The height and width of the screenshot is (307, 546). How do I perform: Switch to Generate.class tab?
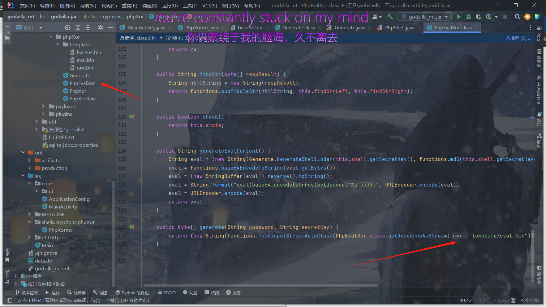(x=298, y=27)
